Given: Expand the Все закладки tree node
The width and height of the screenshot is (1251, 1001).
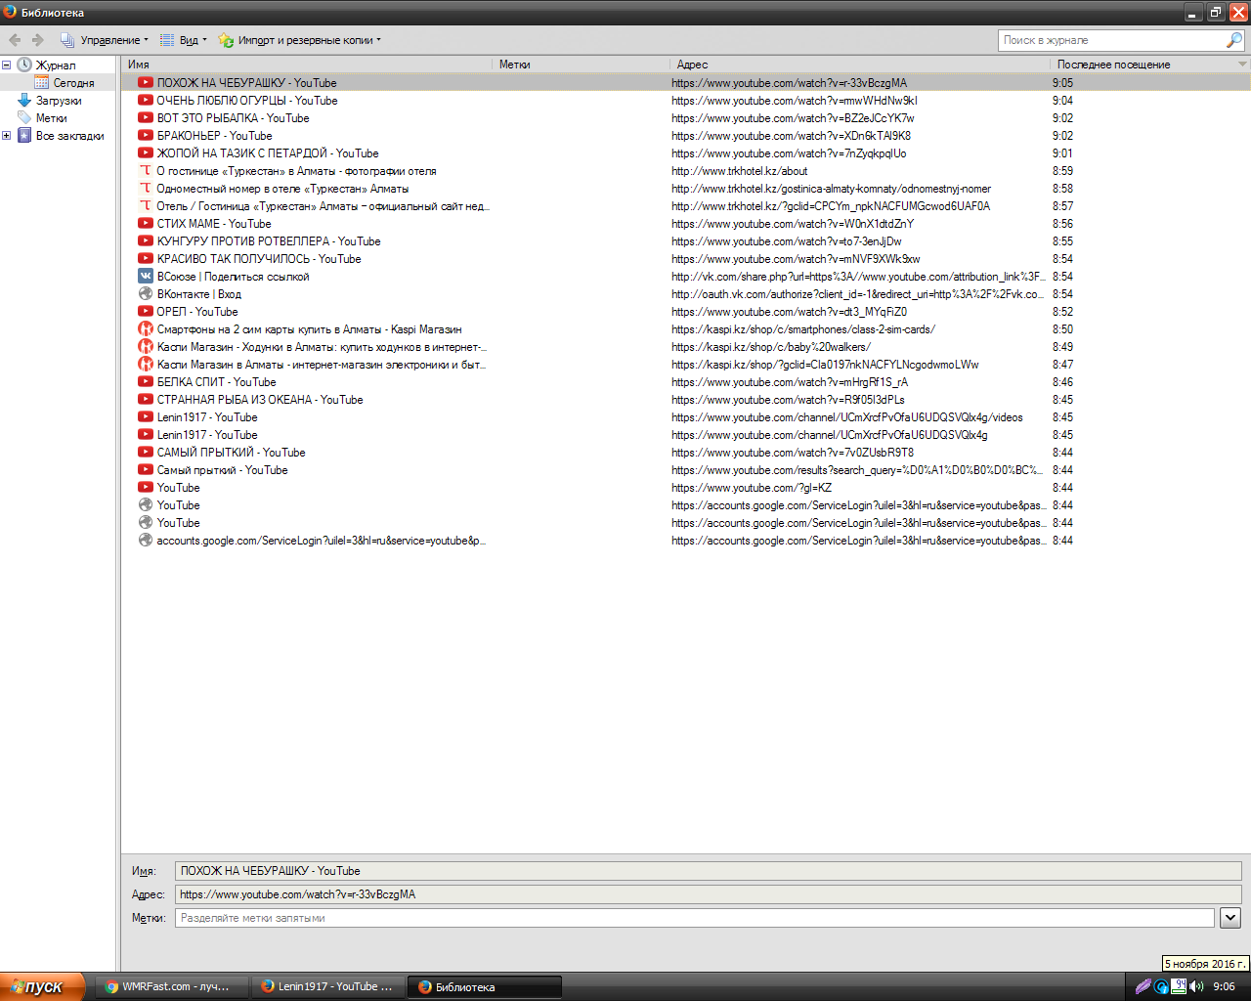Looking at the screenshot, I should point(6,136).
